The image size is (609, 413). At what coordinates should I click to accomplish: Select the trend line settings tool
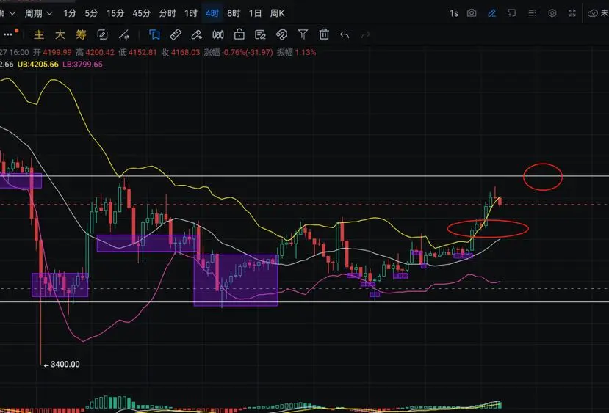(x=124, y=35)
